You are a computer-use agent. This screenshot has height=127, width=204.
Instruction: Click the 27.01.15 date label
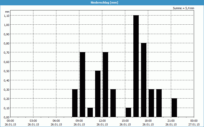click(x=194, y=124)
